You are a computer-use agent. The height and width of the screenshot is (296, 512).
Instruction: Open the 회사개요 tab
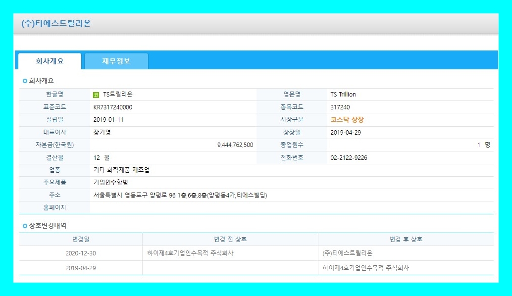point(50,61)
